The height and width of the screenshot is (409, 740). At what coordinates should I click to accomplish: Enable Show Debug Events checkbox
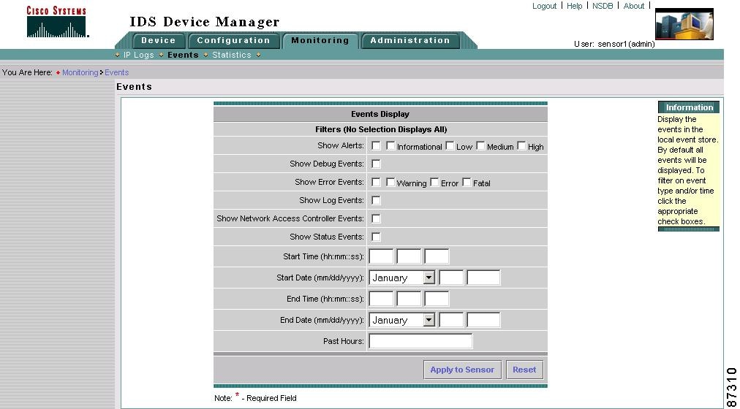click(376, 164)
